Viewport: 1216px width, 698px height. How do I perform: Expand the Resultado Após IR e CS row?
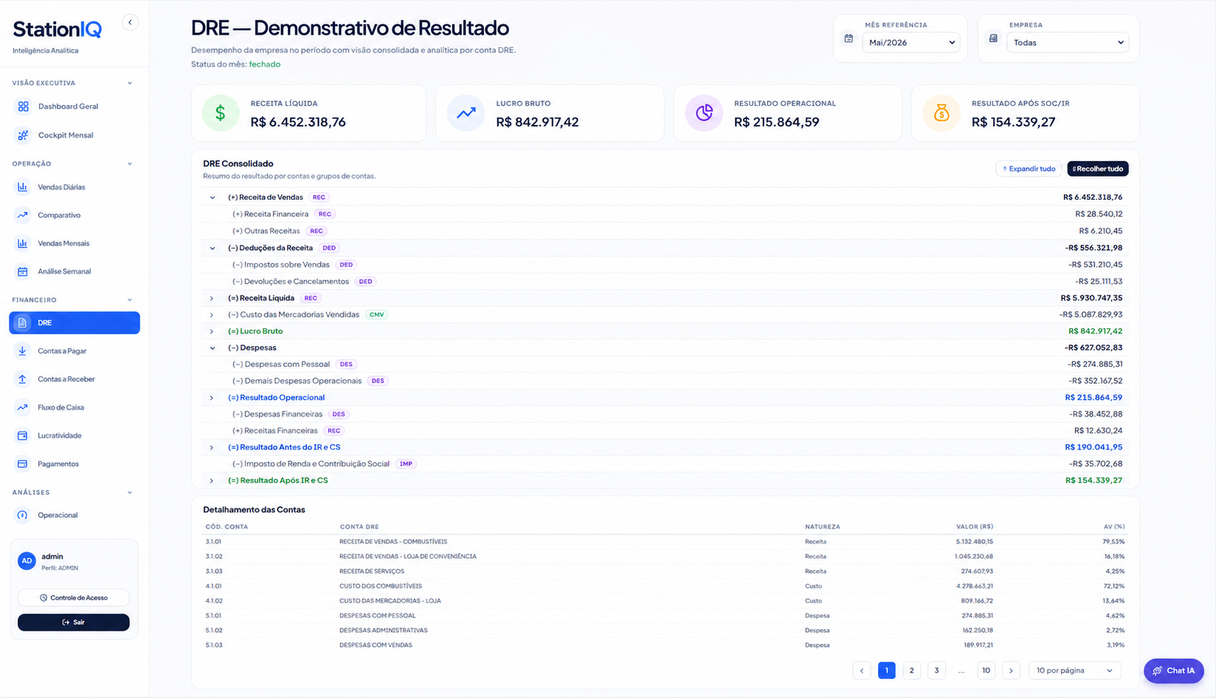(212, 481)
